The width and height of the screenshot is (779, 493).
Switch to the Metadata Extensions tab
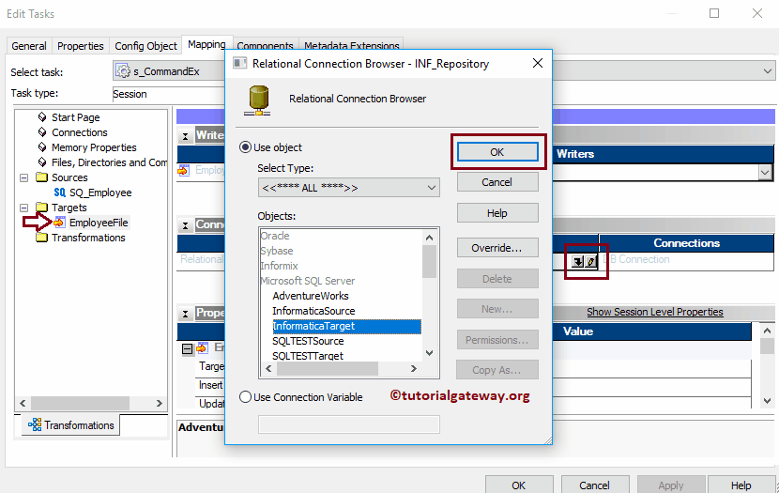click(351, 45)
